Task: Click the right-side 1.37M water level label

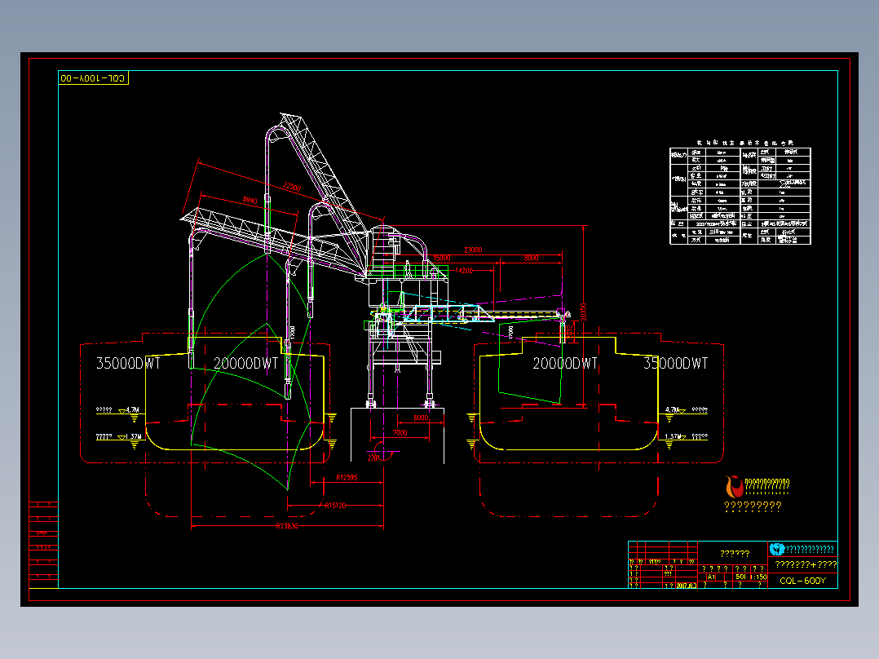Action: pyautogui.click(x=673, y=436)
